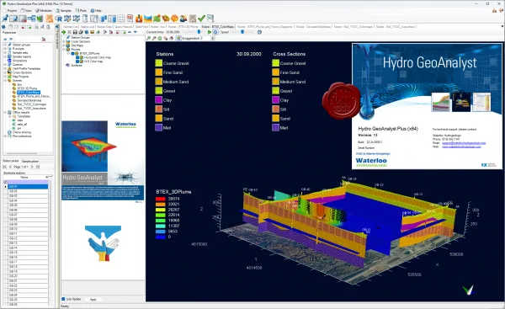The image size is (505, 309).
Task: Select the Deviated Boreholes scene in Project tree
Action: (x=30, y=100)
